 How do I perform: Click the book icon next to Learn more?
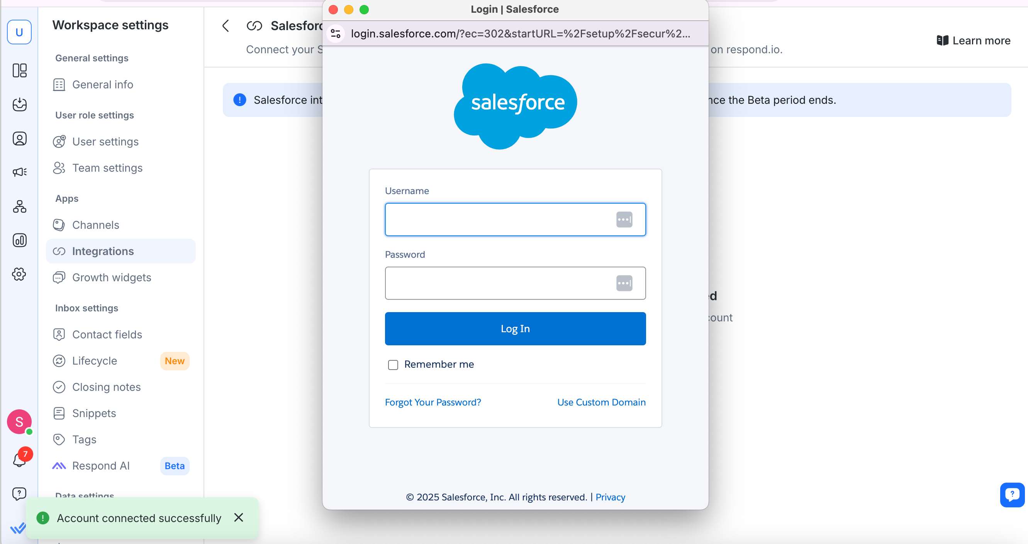tap(942, 40)
